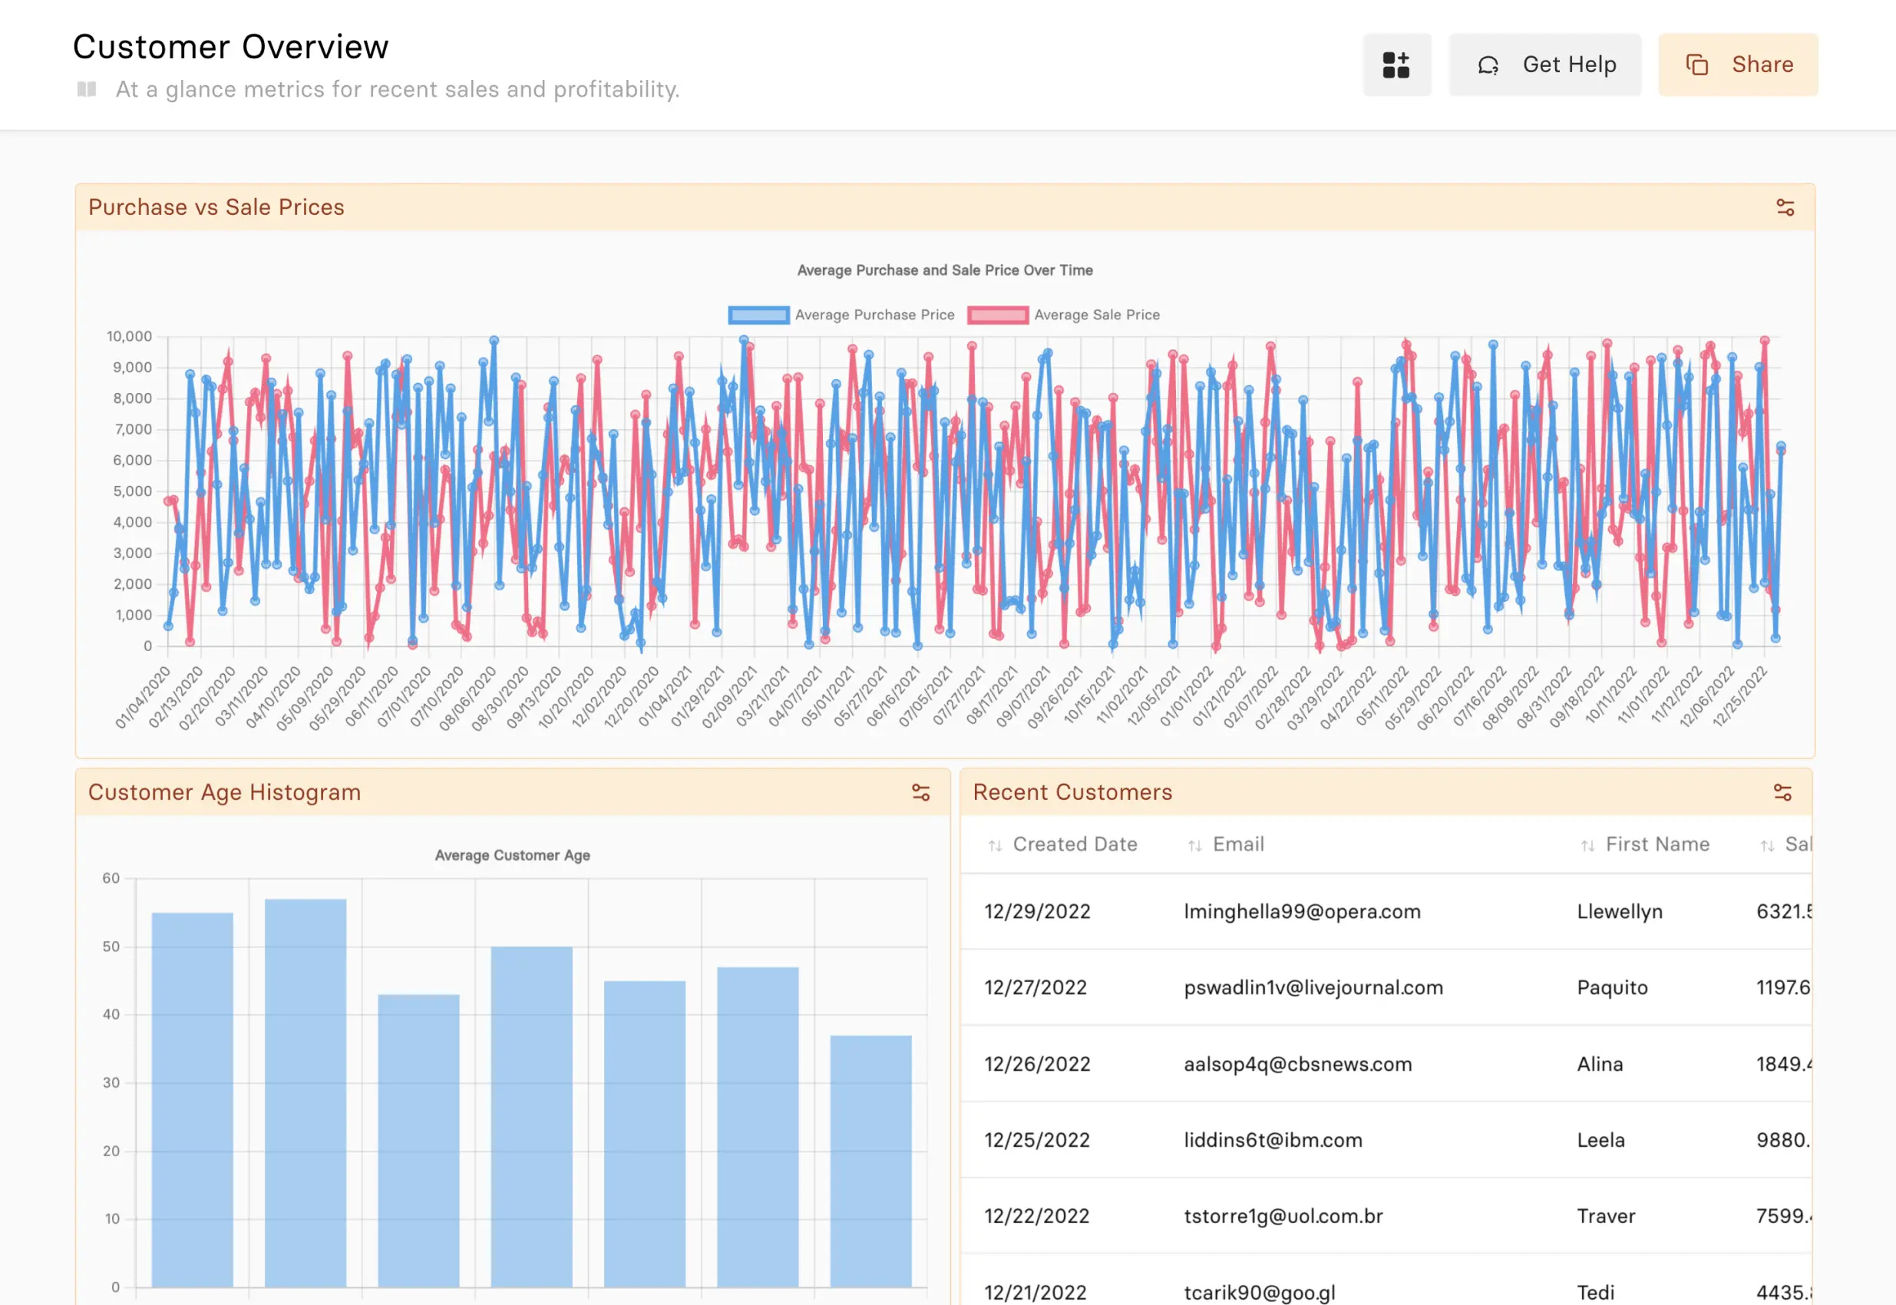This screenshot has width=1896, height=1305.
Task: Click the book icon beside the description
Action: coord(87,89)
